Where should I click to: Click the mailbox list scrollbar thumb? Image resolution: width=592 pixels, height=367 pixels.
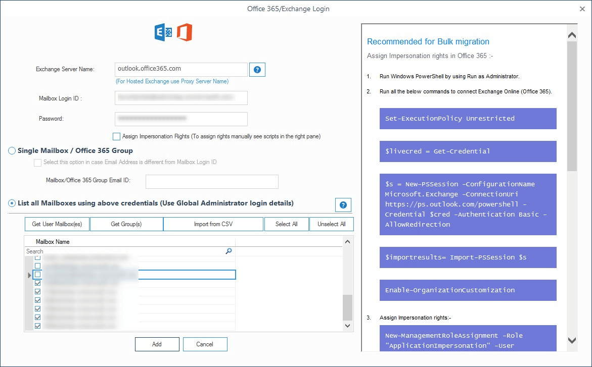[347, 307]
